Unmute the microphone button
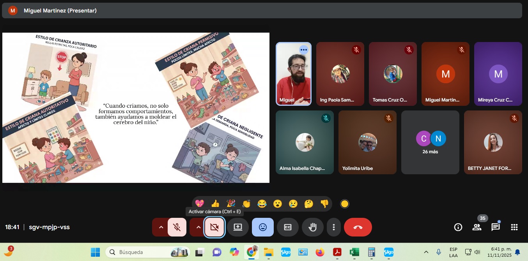The image size is (528, 261). [177, 227]
